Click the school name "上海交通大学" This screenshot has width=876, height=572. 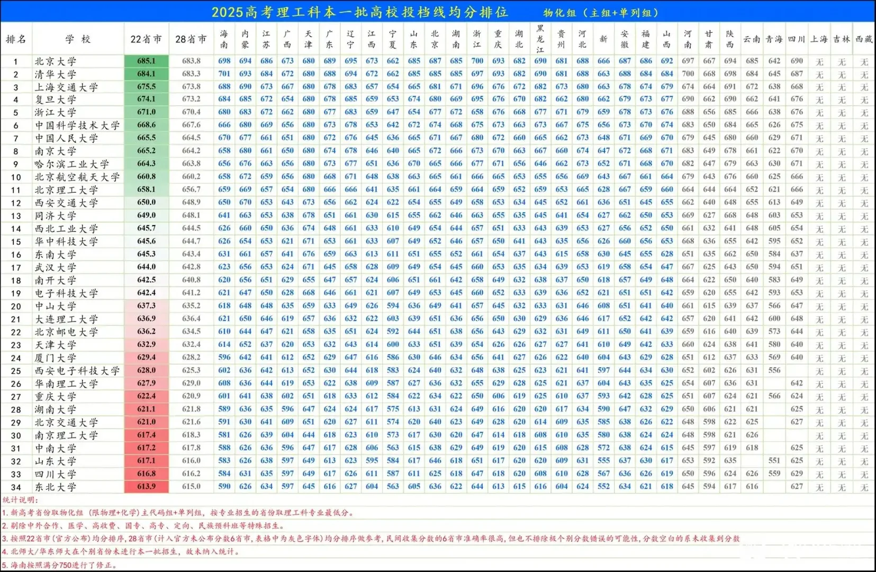[x=66, y=87]
